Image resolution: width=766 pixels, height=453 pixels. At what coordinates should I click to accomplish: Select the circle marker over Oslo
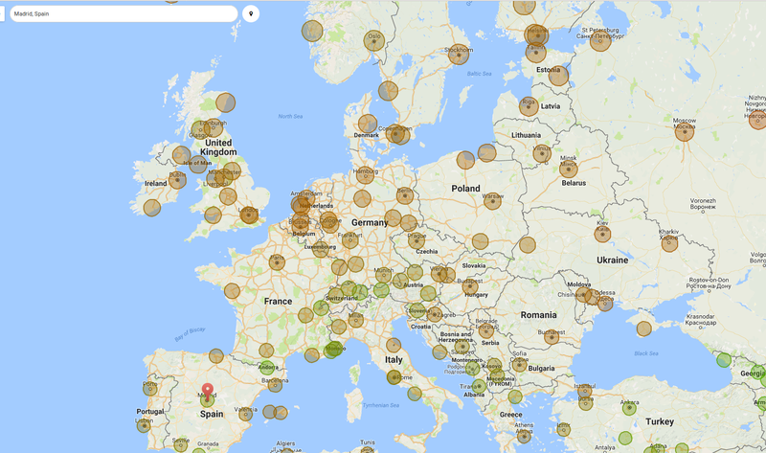(373, 40)
